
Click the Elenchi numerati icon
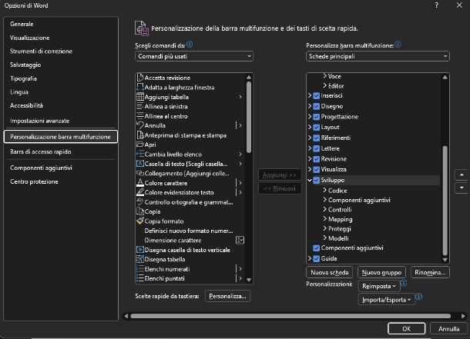click(x=140, y=269)
